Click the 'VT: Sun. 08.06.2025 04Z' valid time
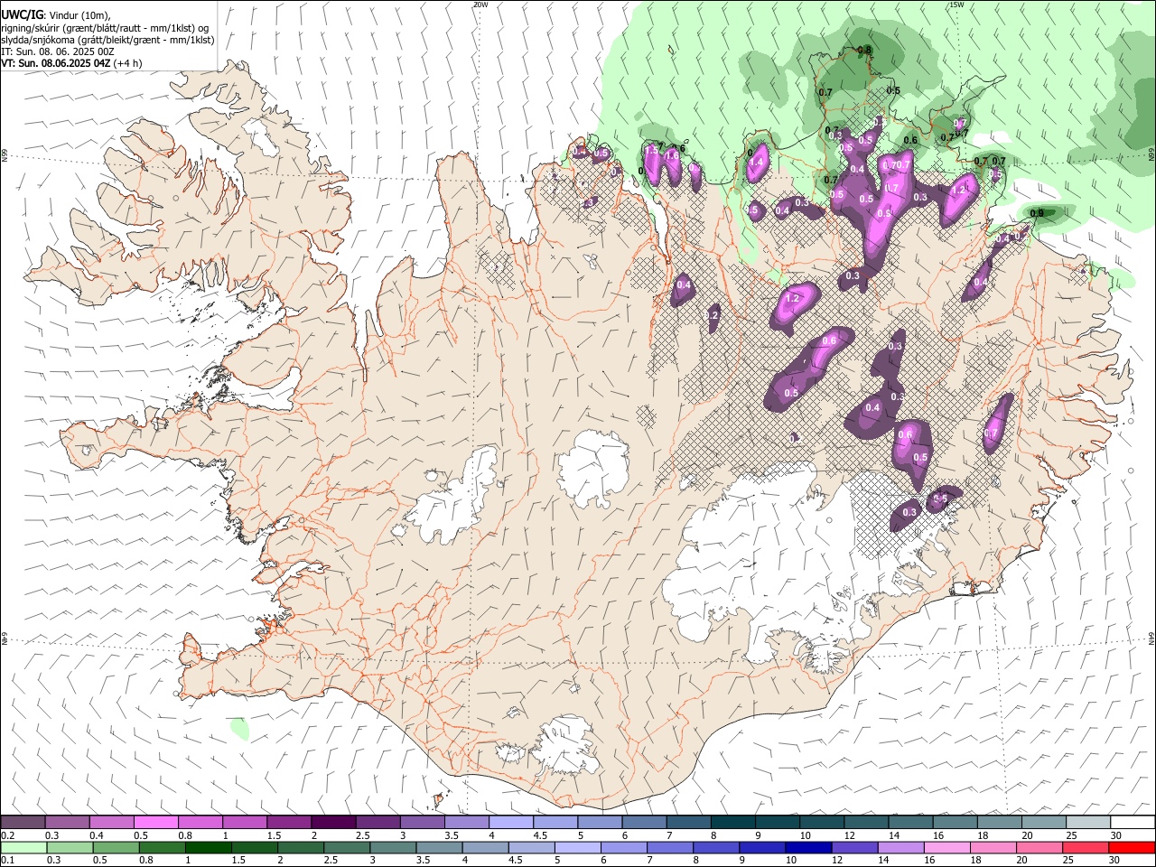Screen dimensions: 1156x867 56,63
